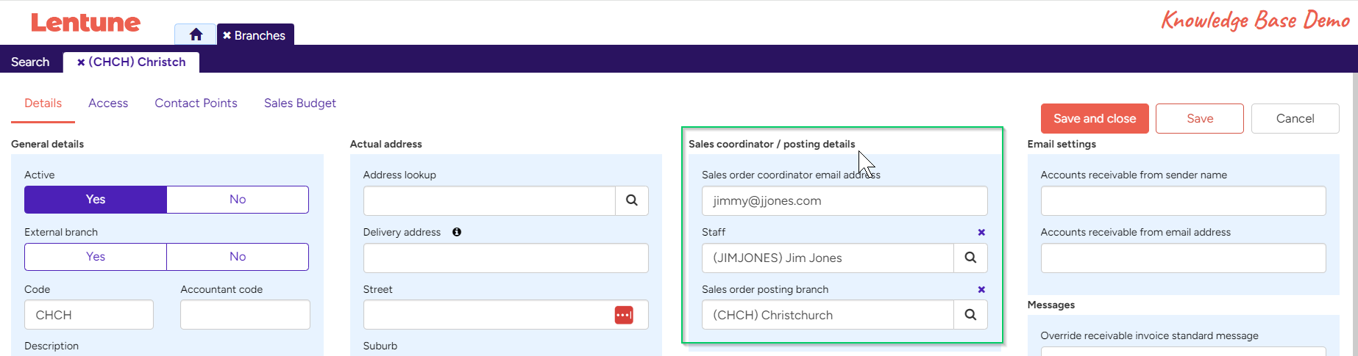Viewport: 1358px width, 356px height.
Task: Click the Cancel button
Action: click(x=1295, y=119)
